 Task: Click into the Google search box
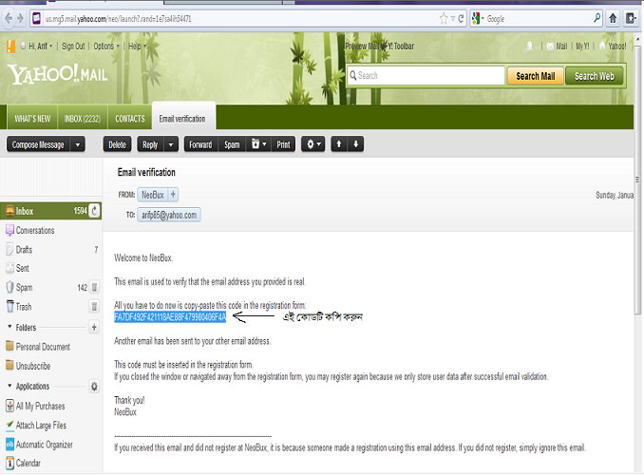[538, 18]
